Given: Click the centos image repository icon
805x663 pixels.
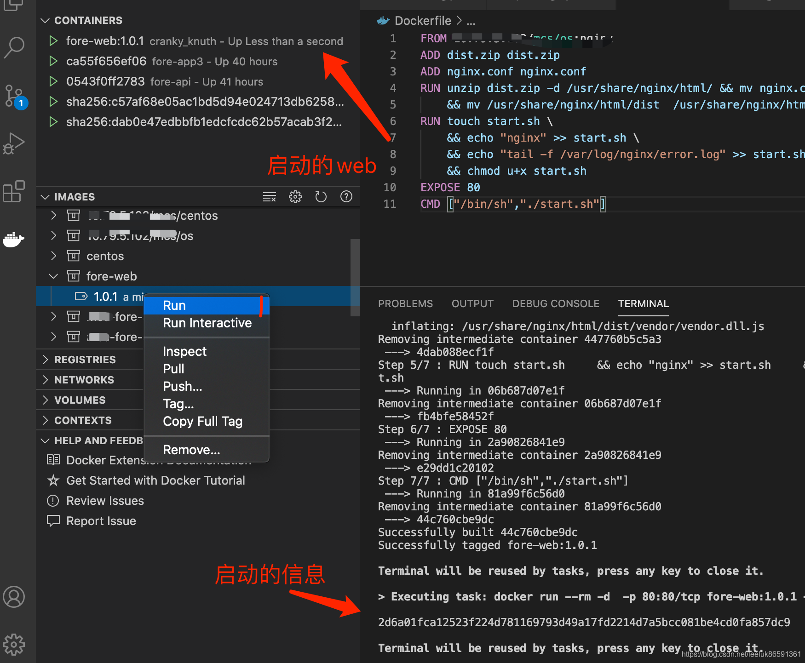Looking at the screenshot, I should (x=74, y=256).
